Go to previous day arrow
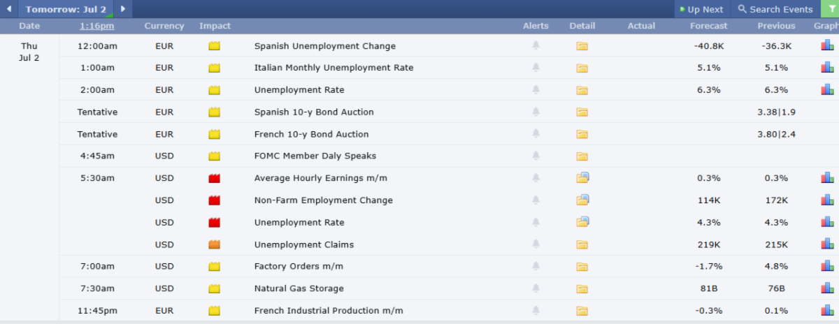Image resolution: width=839 pixels, height=324 pixels. (x=8, y=9)
